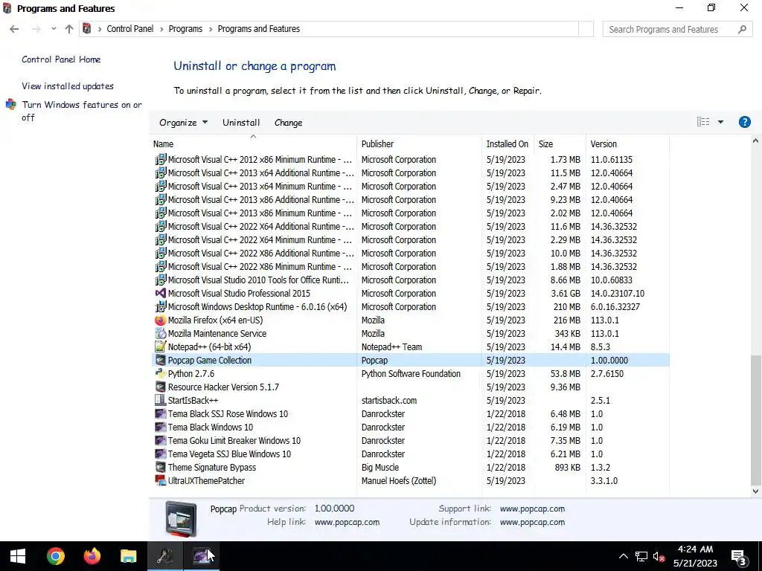Click the search magnifier icon
762x571 pixels.
742,29
